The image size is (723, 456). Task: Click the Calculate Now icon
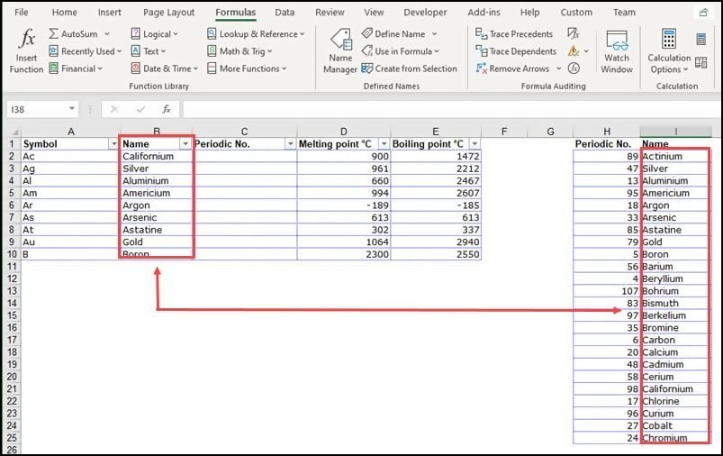tap(700, 40)
